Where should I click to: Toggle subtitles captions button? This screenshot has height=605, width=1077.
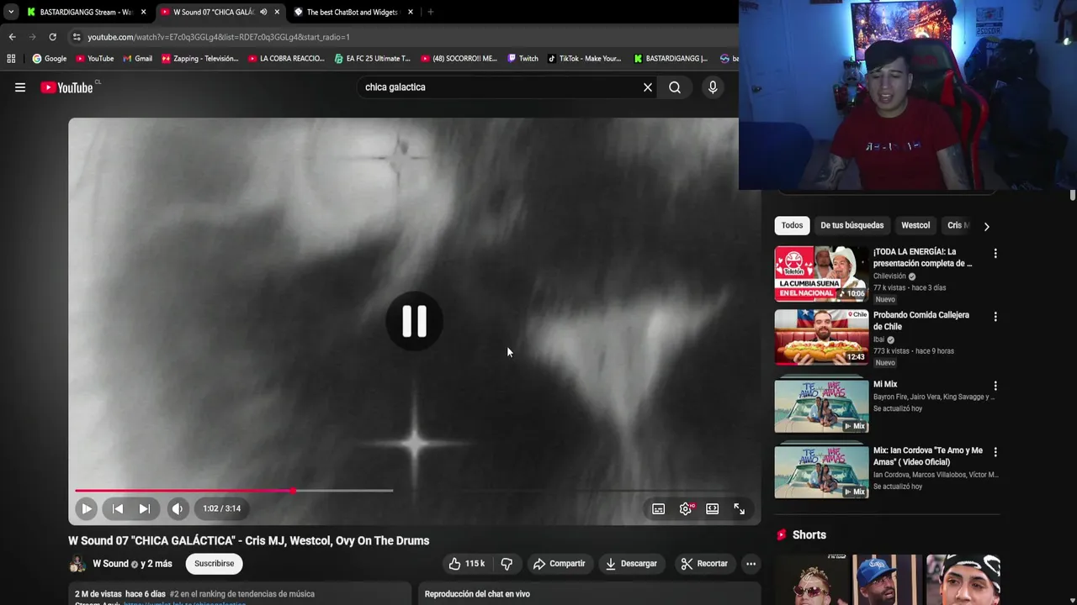coord(658,508)
